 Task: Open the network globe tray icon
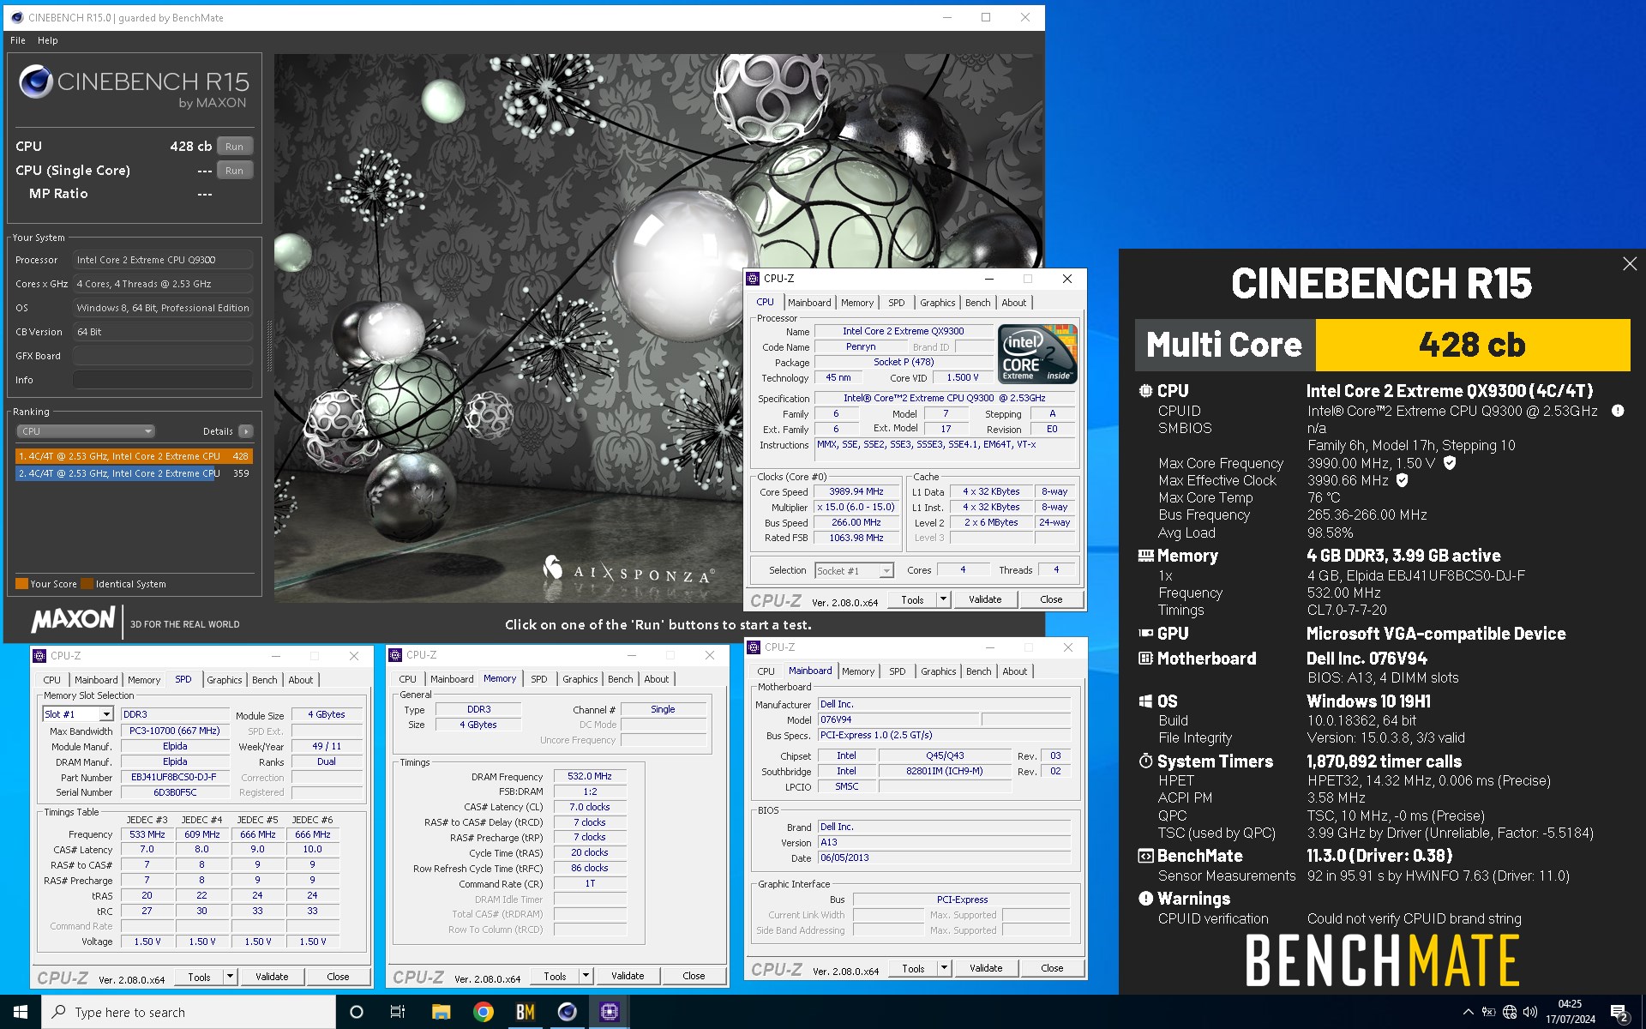click(1509, 1012)
